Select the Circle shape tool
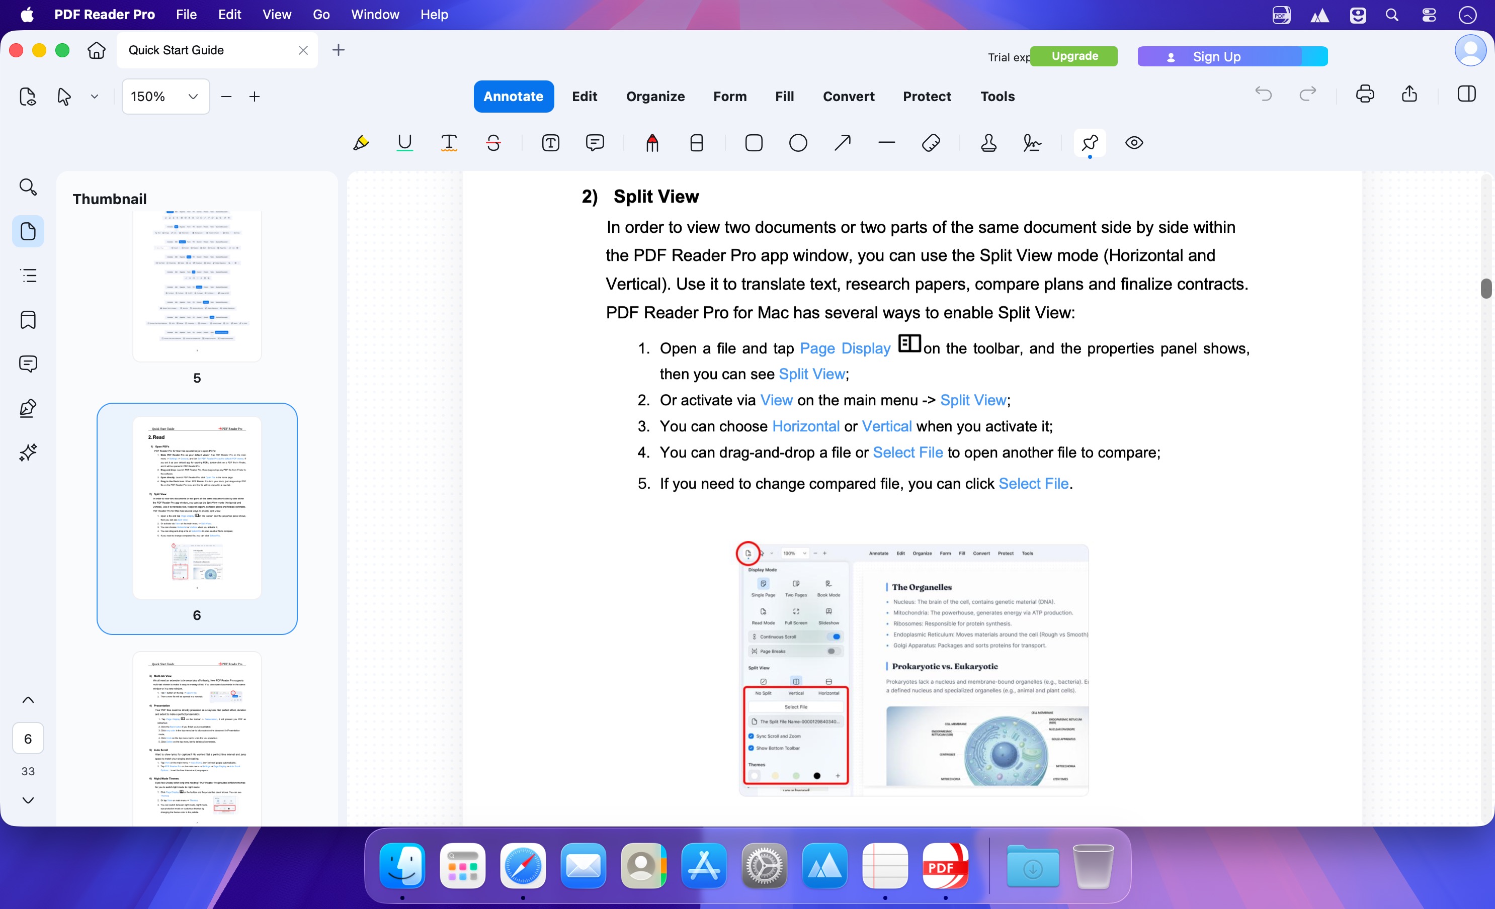This screenshot has height=909, width=1495. (x=798, y=143)
